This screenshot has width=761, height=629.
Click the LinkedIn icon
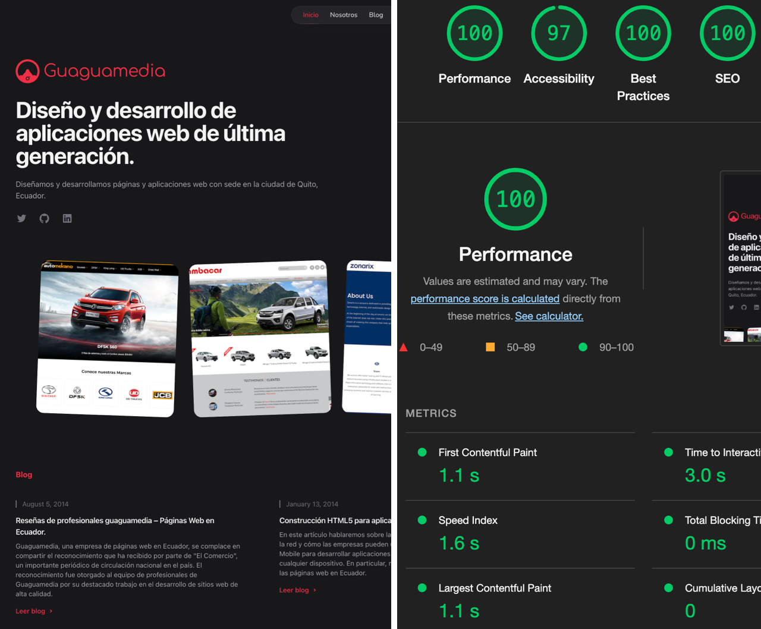67,218
